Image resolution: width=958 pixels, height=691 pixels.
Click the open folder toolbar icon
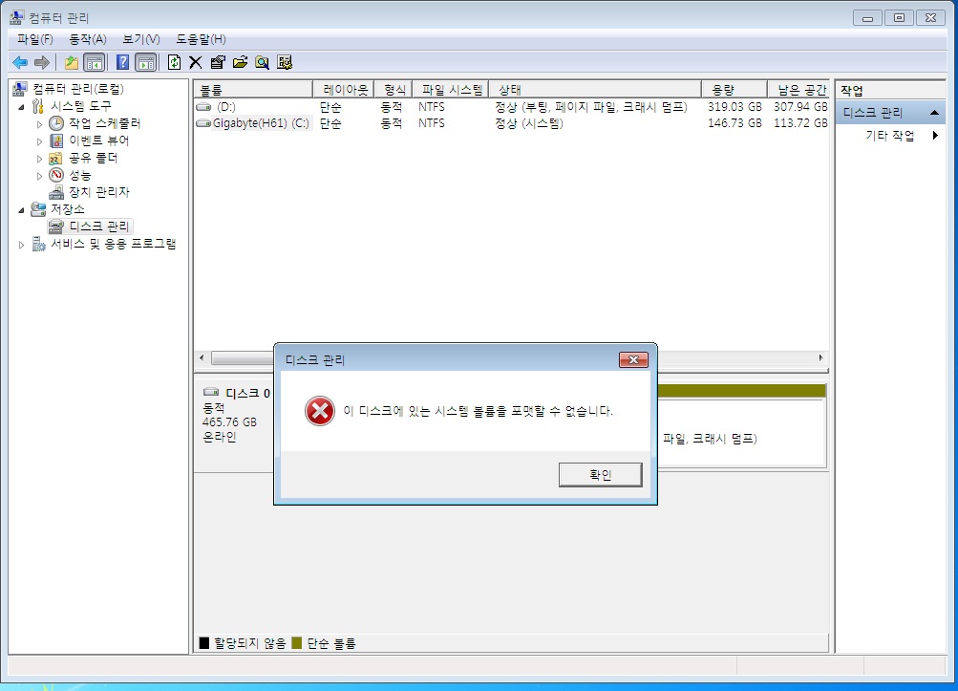240,63
